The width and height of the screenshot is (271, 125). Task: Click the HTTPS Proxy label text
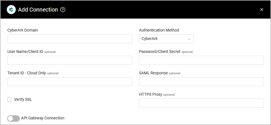(151, 94)
